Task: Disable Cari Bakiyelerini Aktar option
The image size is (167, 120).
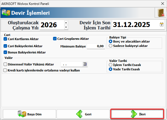Action: tap(5, 46)
